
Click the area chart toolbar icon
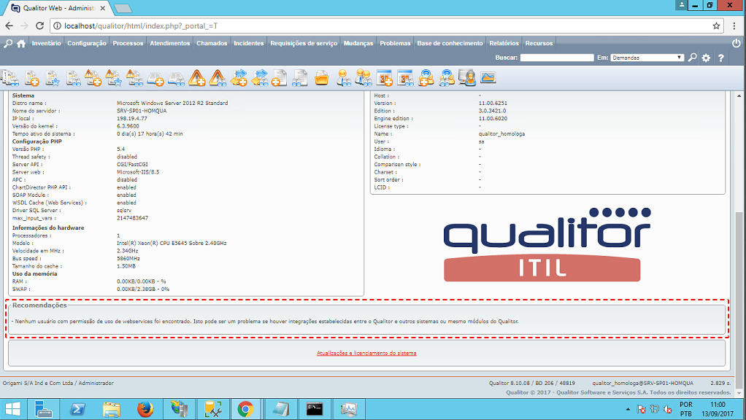pos(488,77)
